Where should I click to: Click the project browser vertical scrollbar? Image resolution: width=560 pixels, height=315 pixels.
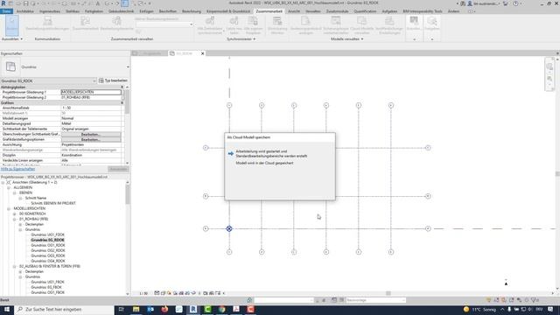click(128, 194)
